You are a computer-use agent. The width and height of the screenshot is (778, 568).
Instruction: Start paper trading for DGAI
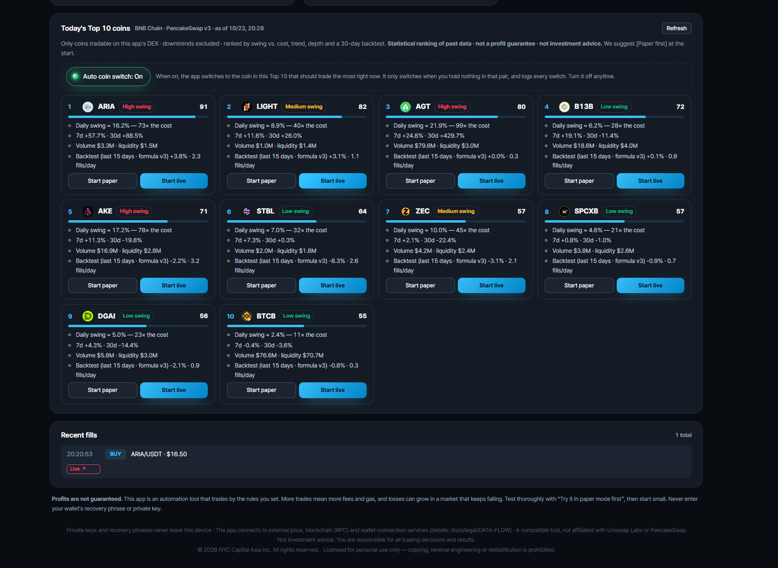click(x=103, y=390)
